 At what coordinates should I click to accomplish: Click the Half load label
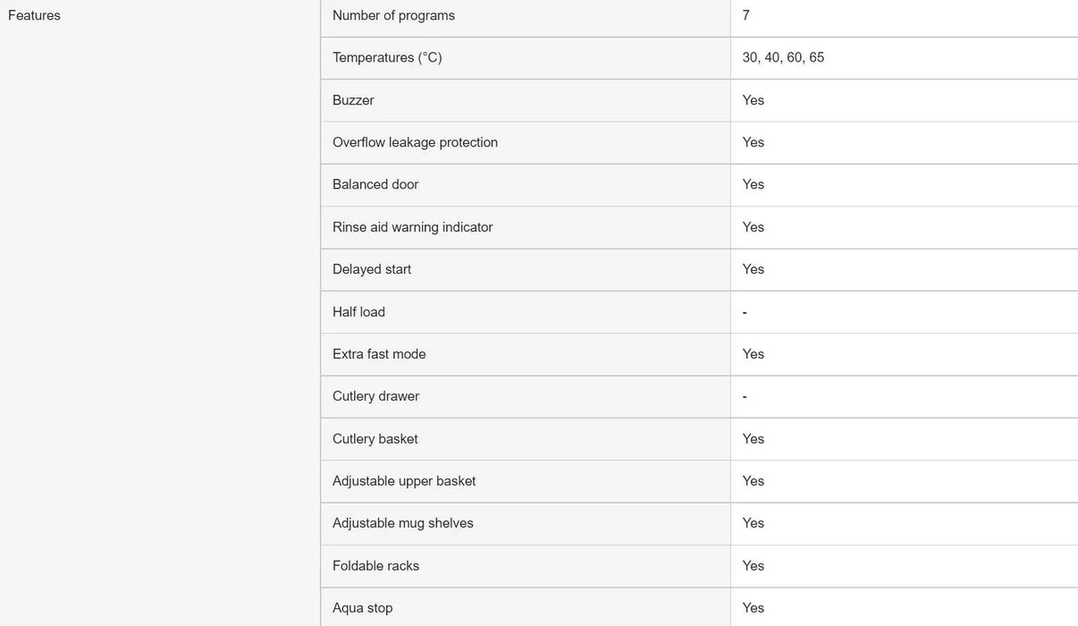[358, 312]
